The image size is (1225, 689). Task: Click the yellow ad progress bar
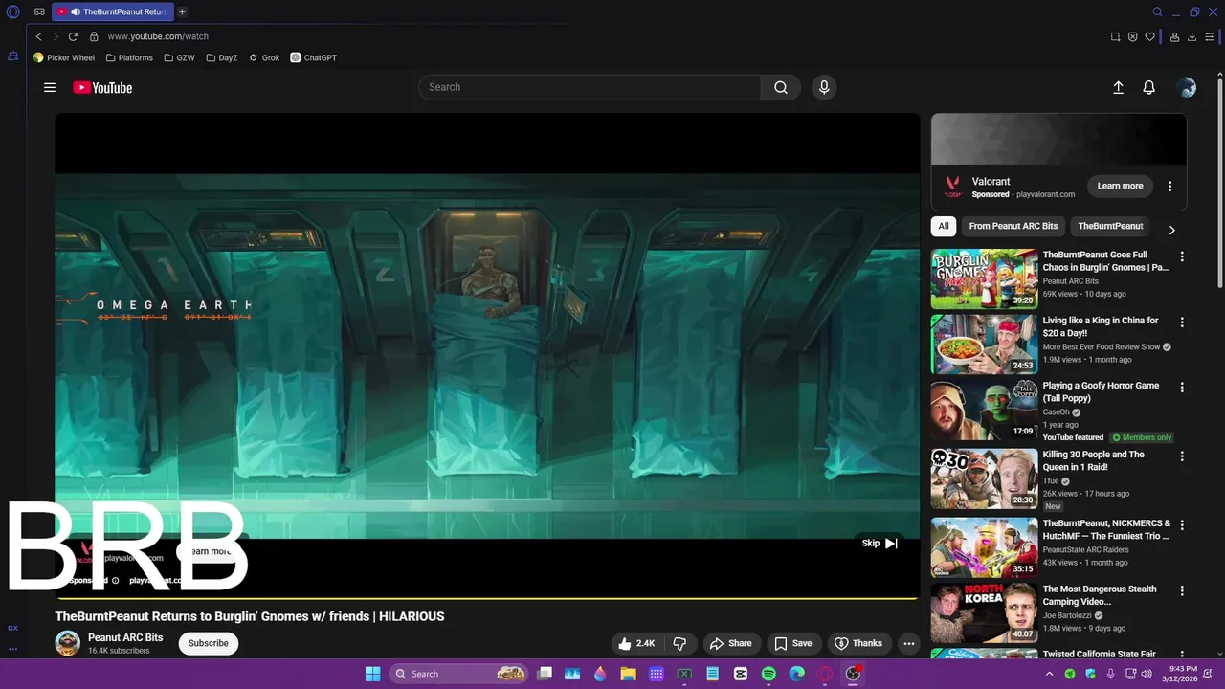tap(486, 599)
